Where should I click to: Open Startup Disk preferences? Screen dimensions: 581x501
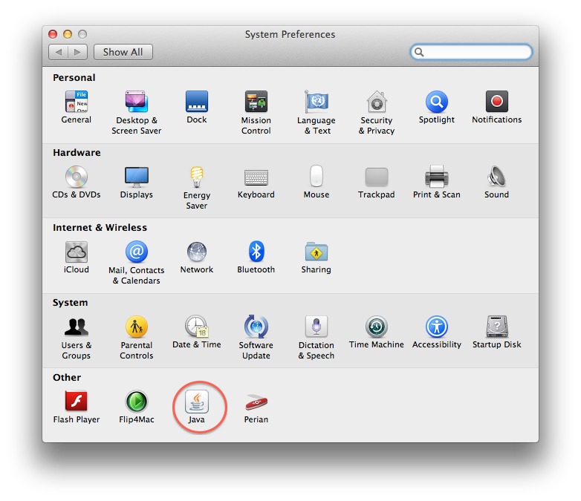pyautogui.click(x=496, y=327)
